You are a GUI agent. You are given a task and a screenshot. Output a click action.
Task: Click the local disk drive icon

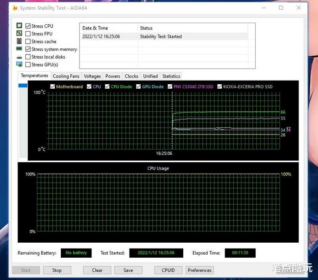pos(19,57)
